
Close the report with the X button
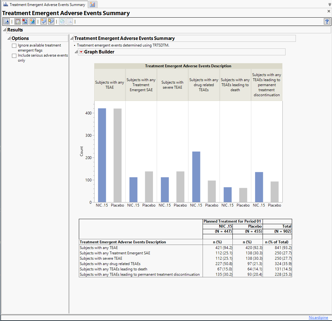pyautogui.click(x=329, y=11)
